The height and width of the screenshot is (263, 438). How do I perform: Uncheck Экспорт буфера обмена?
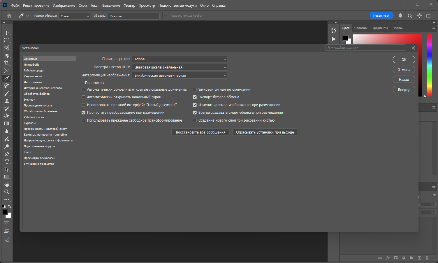click(x=195, y=97)
